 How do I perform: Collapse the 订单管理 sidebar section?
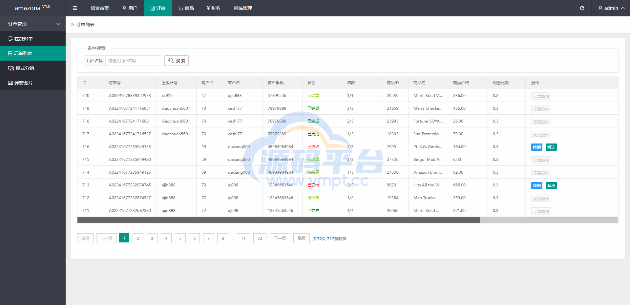click(33, 24)
